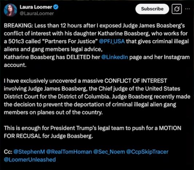Open Laura Loomer's profile picture
Viewport: 194px width, 170px height.
[x=11, y=10]
